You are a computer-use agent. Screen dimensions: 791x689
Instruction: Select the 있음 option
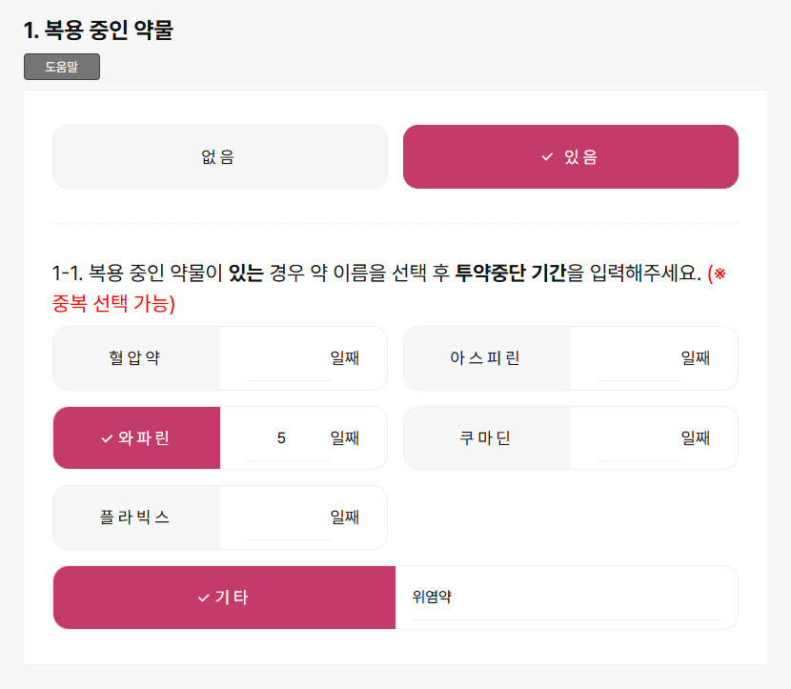(571, 157)
